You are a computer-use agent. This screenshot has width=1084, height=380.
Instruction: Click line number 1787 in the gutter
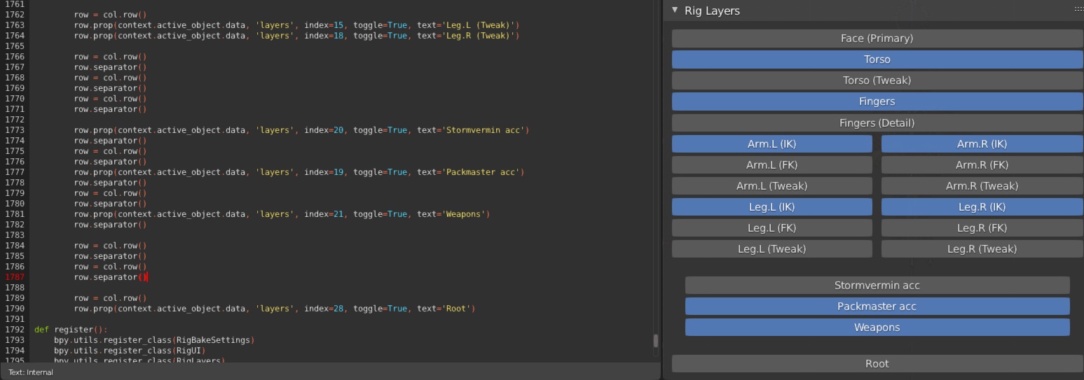tap(15, 277)
